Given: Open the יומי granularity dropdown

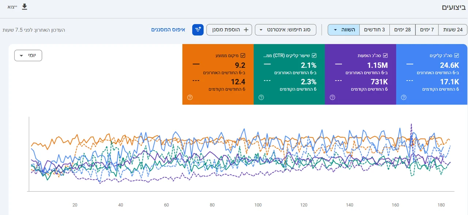Looking at the screenshot, I should point(28,55).
